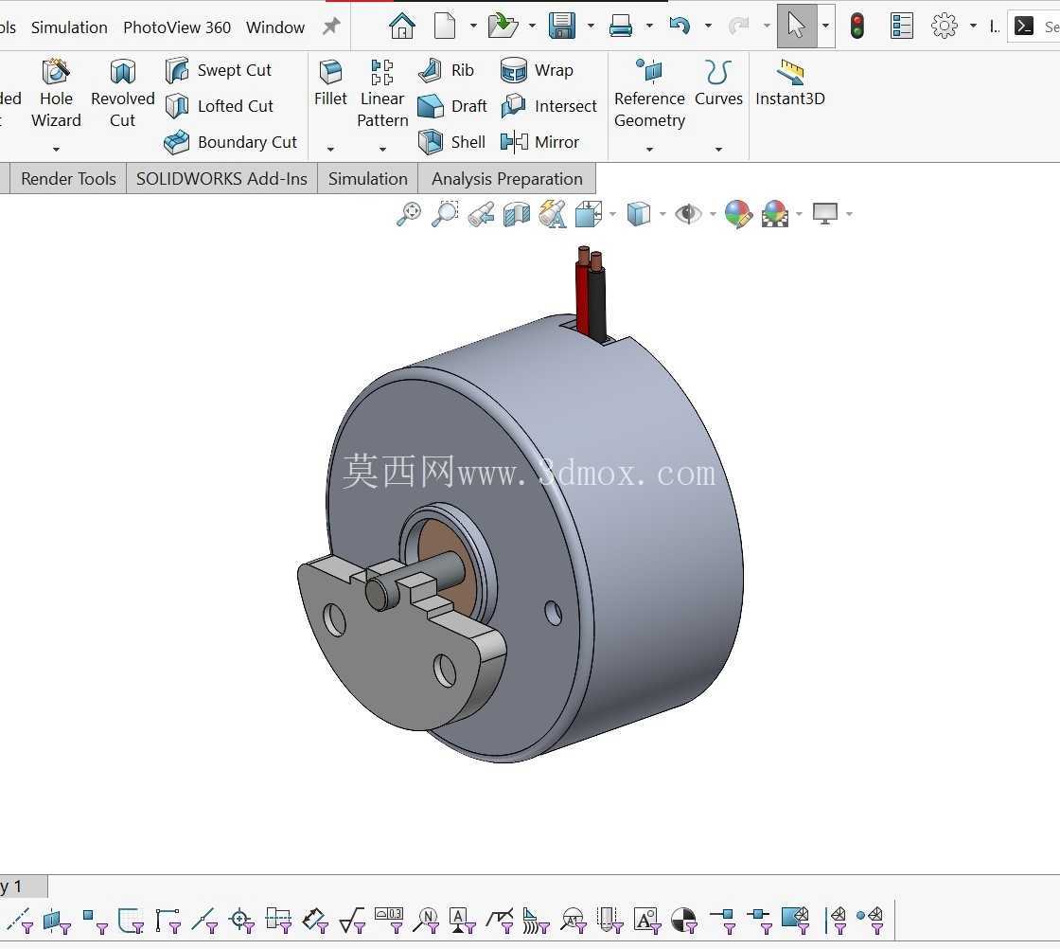The image size is (1060, 949).
Task: Click the Rib feature
Action: coord(446,70)
